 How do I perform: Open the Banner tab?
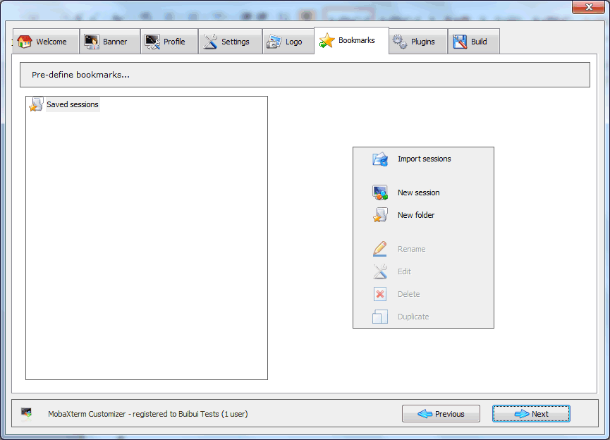pos(110,41)
